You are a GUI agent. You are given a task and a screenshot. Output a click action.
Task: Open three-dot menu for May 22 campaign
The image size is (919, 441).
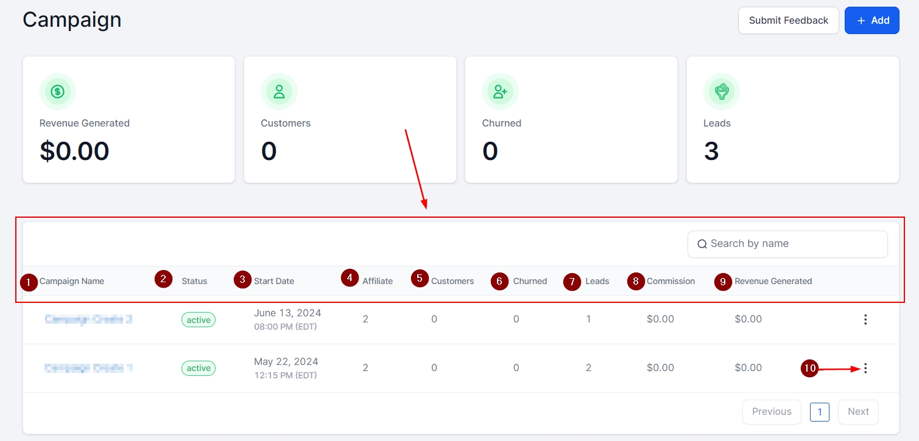point(865,368)
